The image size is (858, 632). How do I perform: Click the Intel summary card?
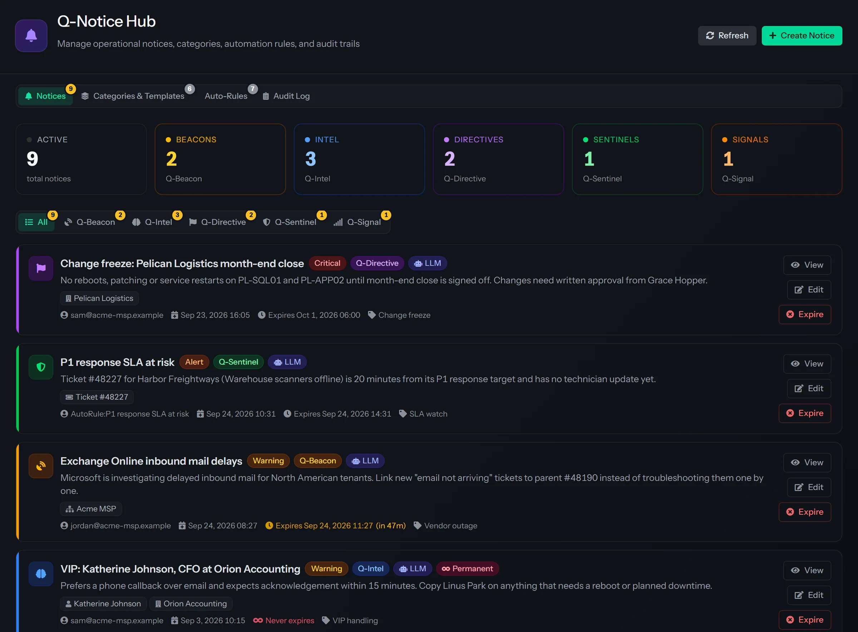point(359,159)
